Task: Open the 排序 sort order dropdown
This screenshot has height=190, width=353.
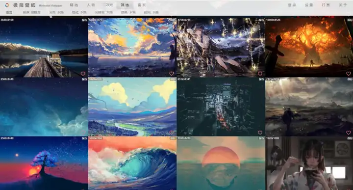Action: tap(31, 12)
